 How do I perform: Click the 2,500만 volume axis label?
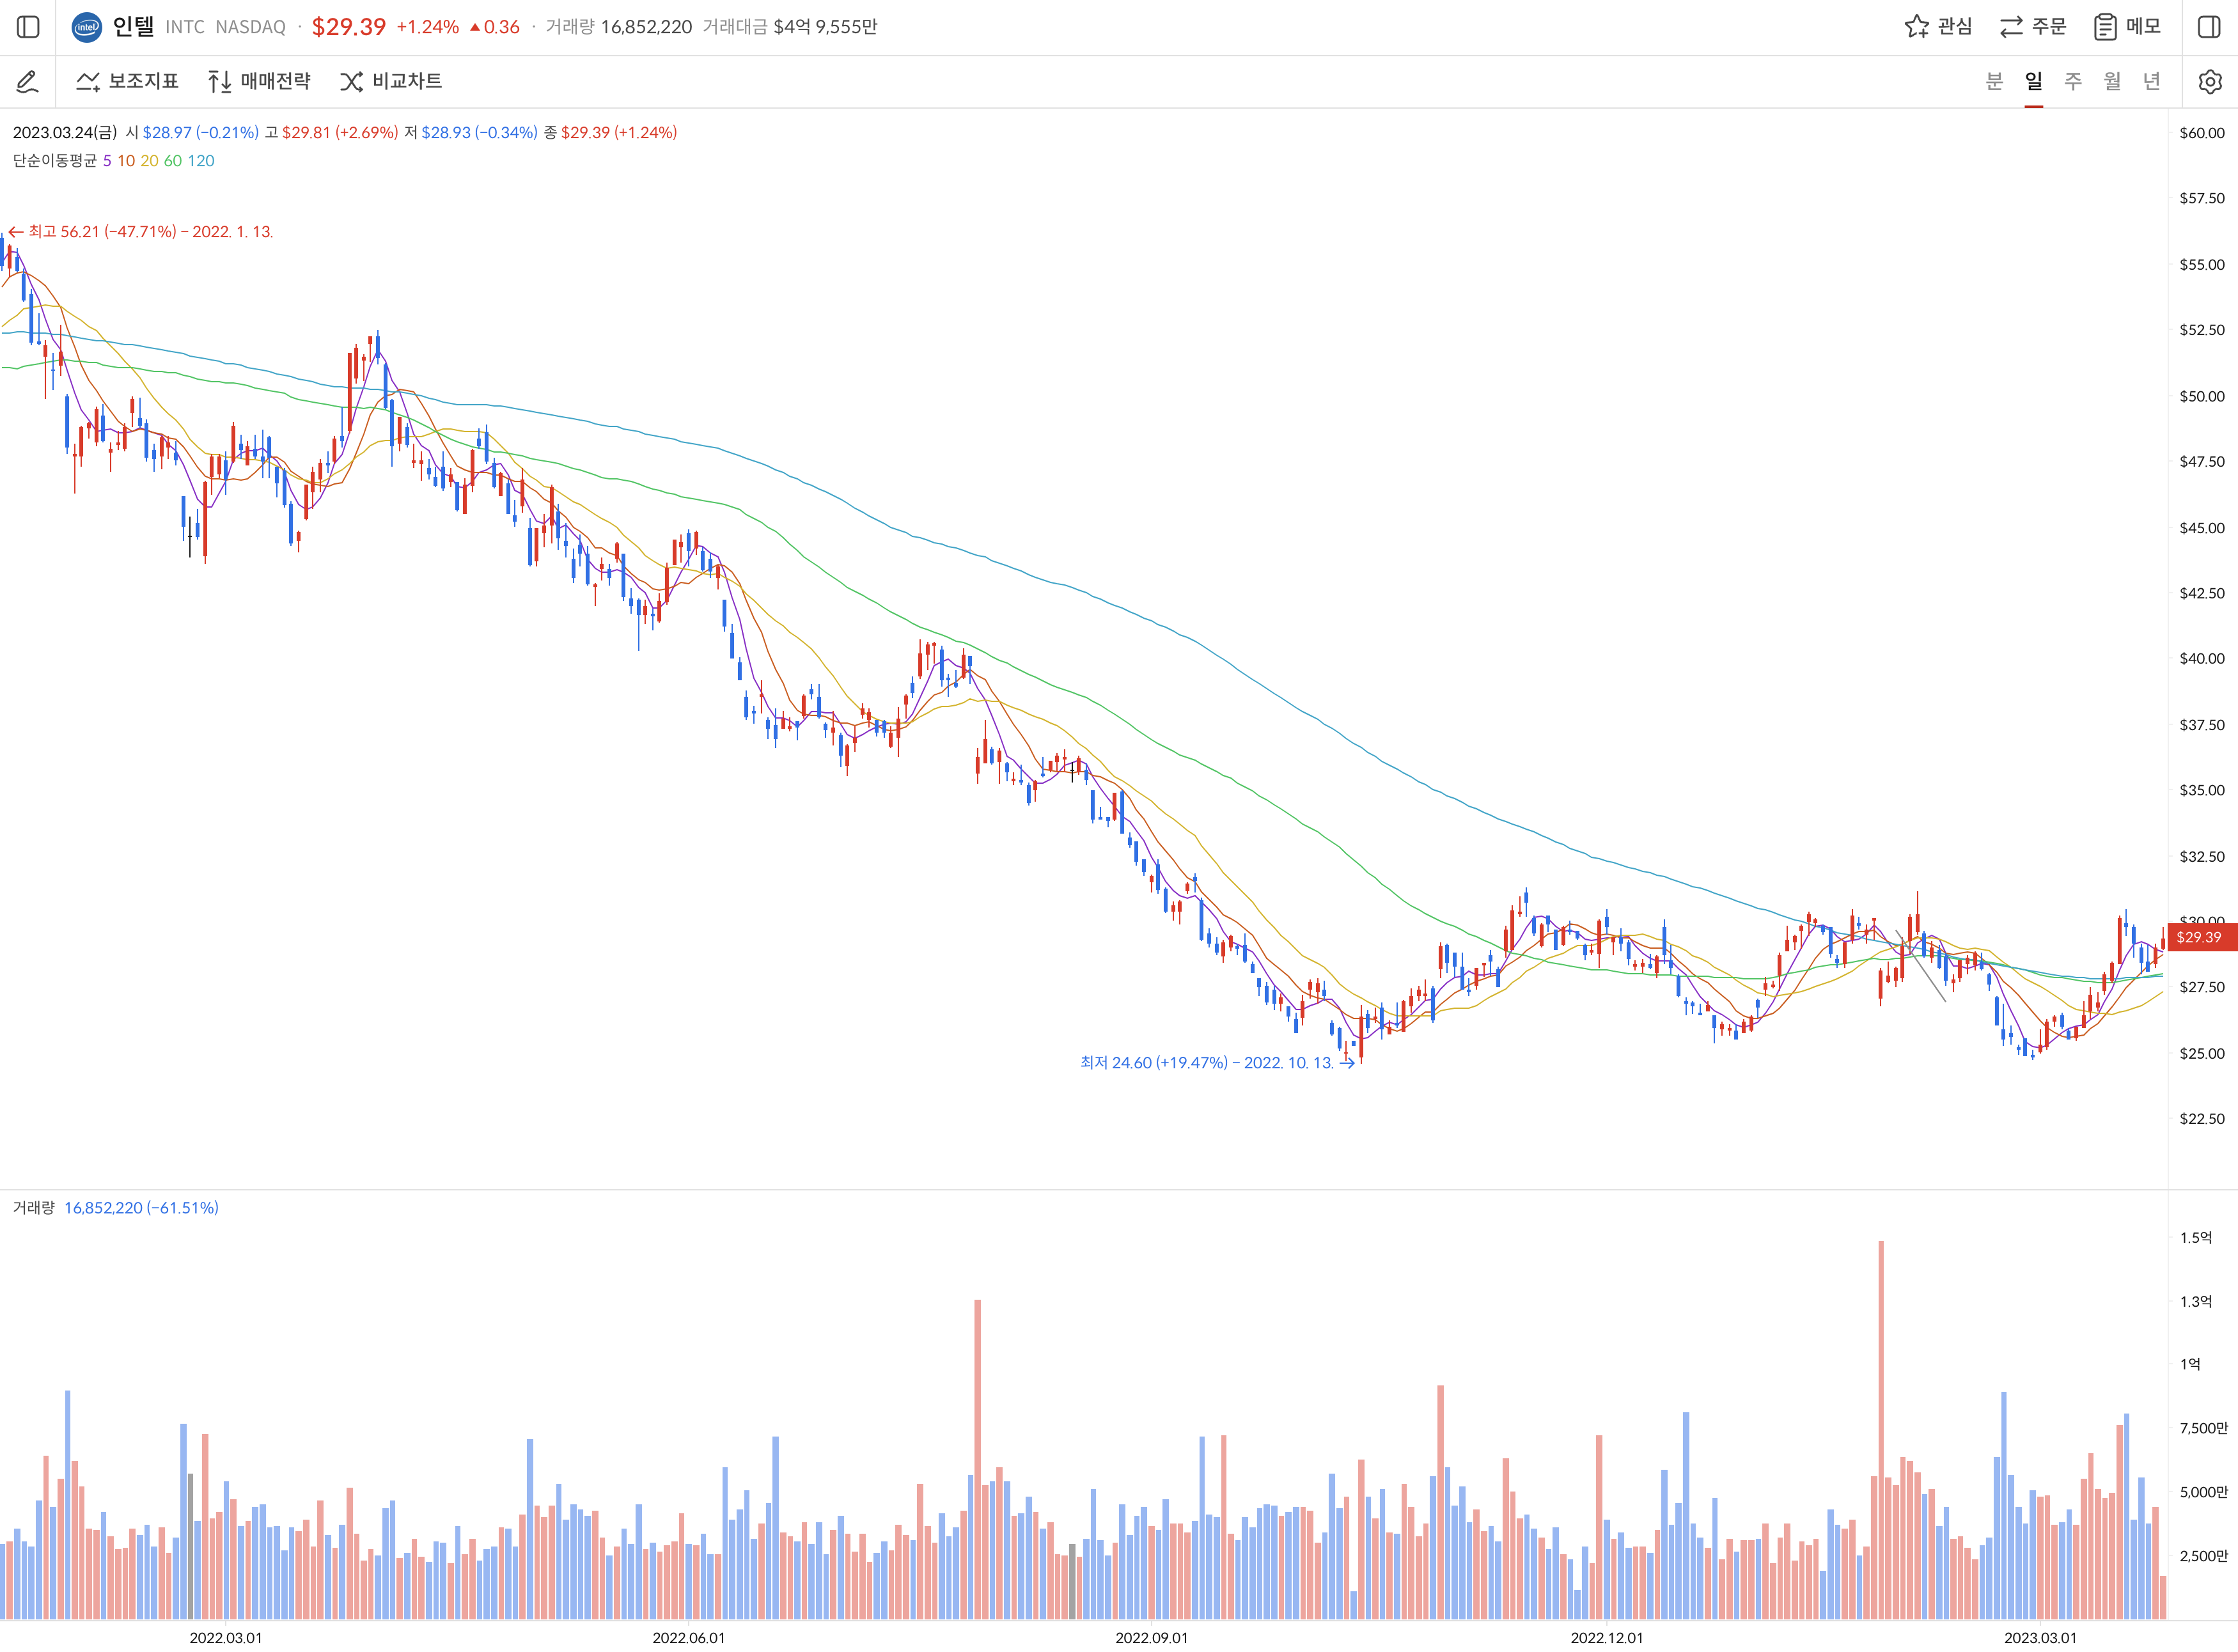point(2204,1556)
